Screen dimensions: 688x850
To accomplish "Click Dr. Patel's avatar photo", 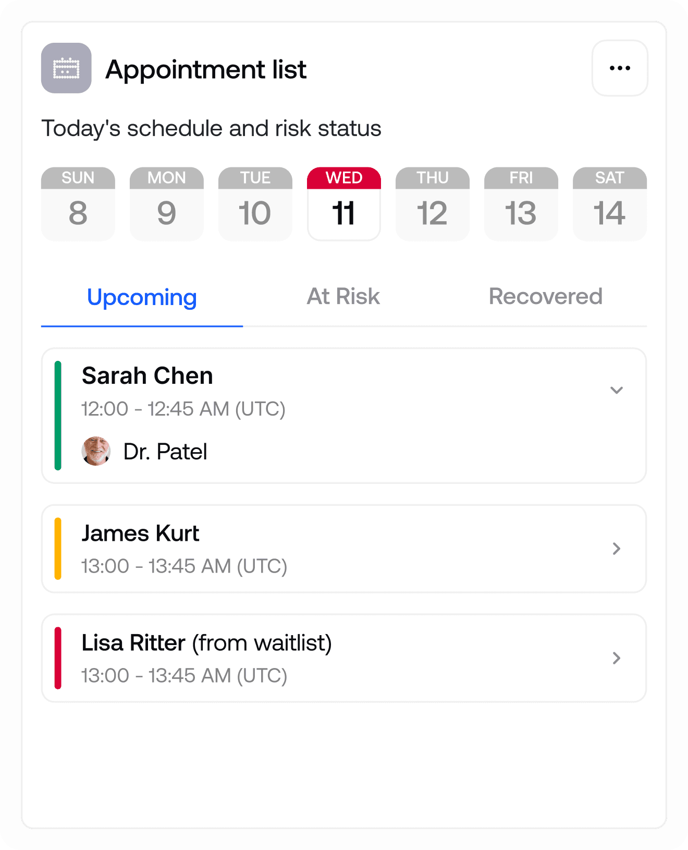I will click(x=96, y=451).
